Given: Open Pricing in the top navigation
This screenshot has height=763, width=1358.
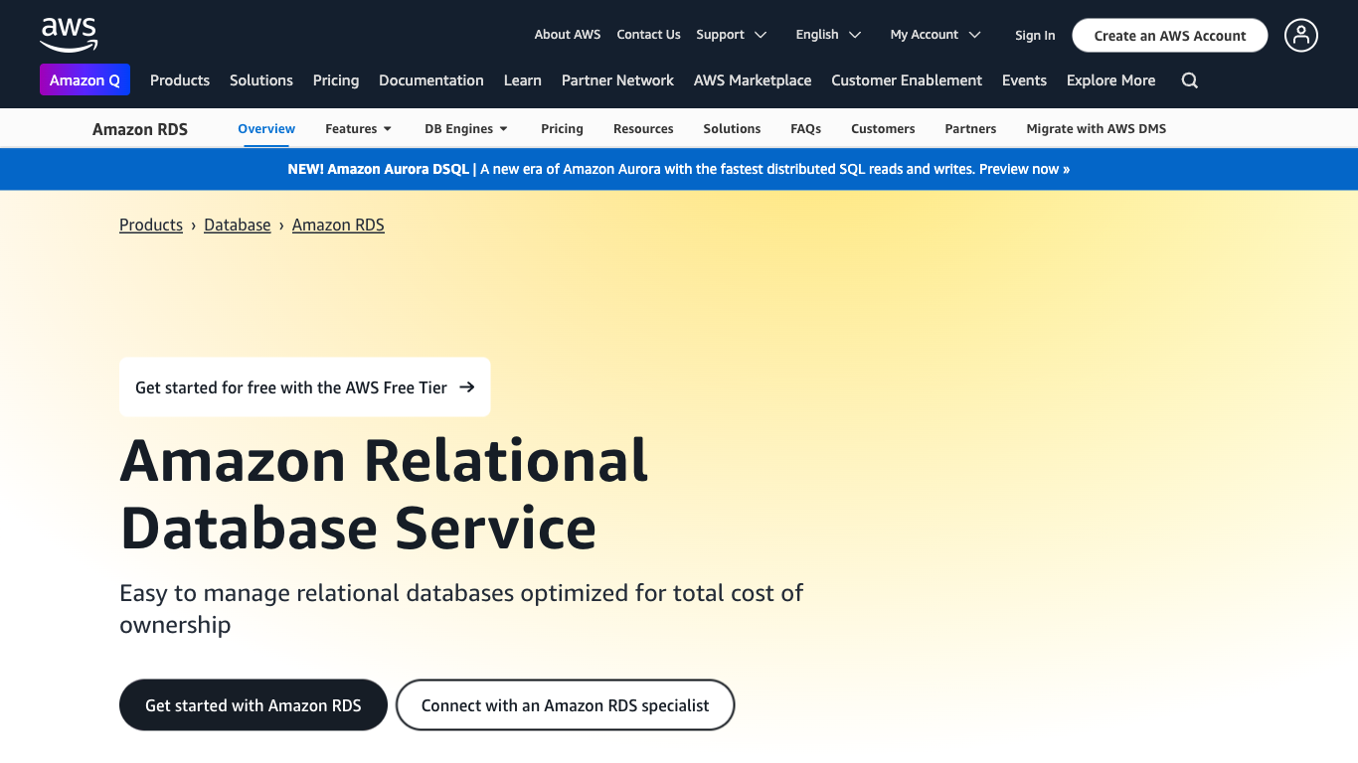Looking at the screenshot, I should click(x=336, y=80).
